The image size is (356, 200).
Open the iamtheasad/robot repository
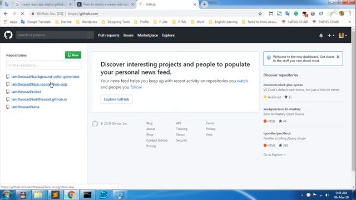click(26, 92)
